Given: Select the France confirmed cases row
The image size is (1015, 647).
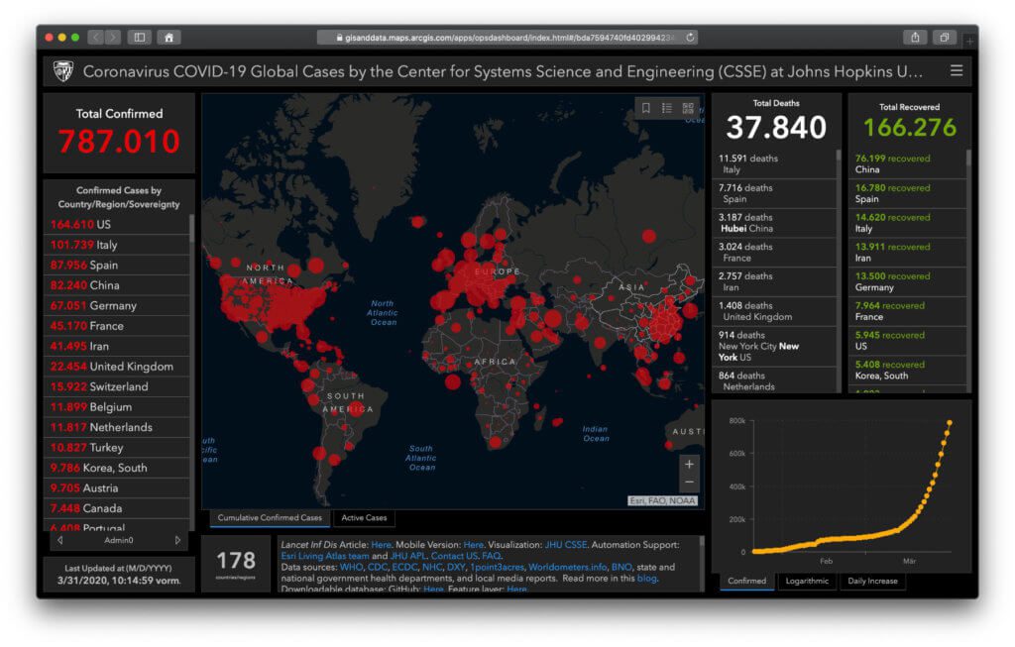Looking at the screenshot, I should click(117, 325).
